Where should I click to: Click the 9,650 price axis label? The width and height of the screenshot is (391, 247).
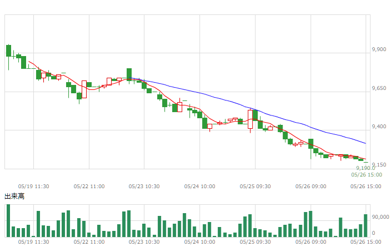click(379, 88)
